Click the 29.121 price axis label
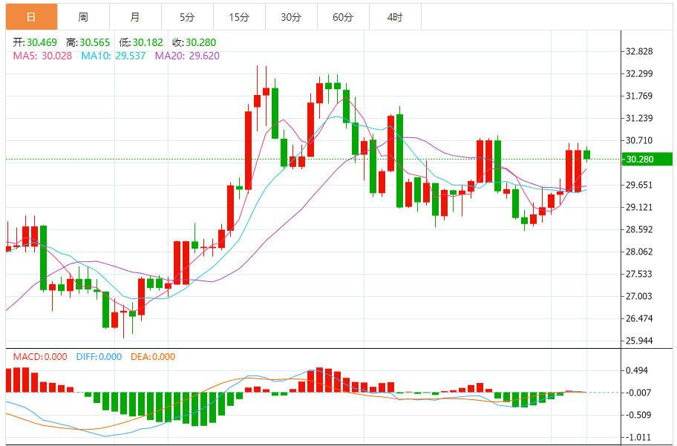The width and height of the screenshot is (677, 446). point(639,207)
